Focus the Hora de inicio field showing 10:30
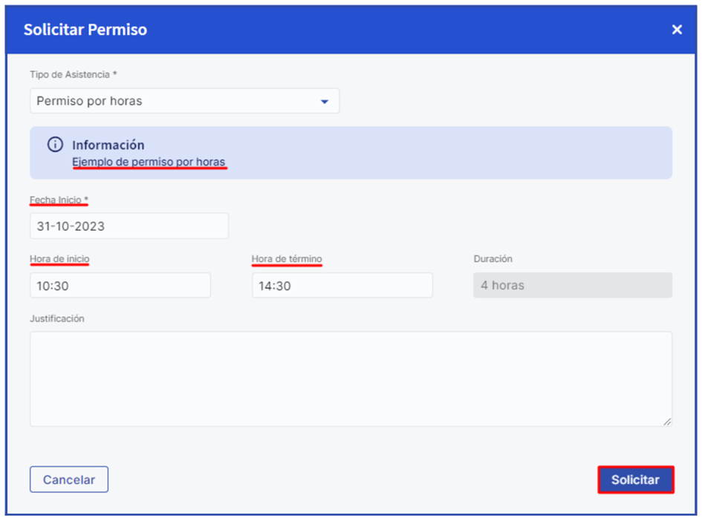Image resolution: width=702 pixels, height=521 pixels. click(x=120, y=285)
